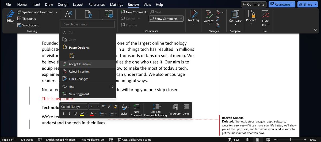The image size is (321, 142).
Task: Switch to the References tab
Action: point(97,5)
